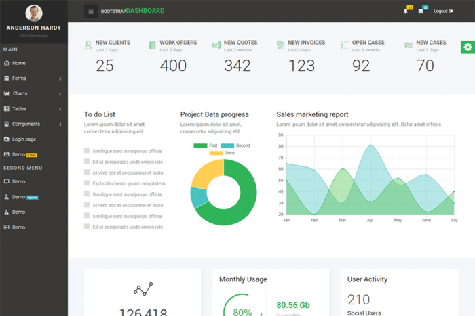Click the 210 Social Users value
Viewport: 475px width, 316px height.
(x=359, y=300)
